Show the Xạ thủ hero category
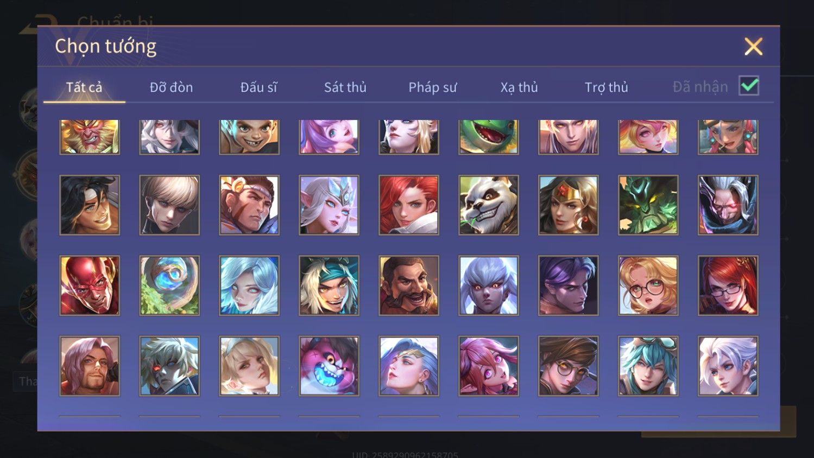This screenshot has height=458, width=814. 519,87
